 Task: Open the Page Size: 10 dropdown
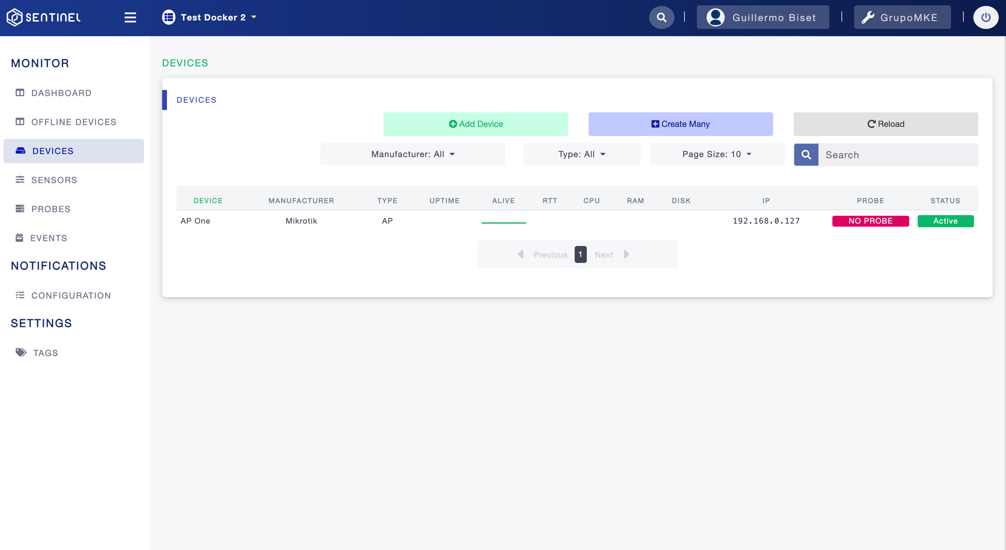[x=717, y=154]
